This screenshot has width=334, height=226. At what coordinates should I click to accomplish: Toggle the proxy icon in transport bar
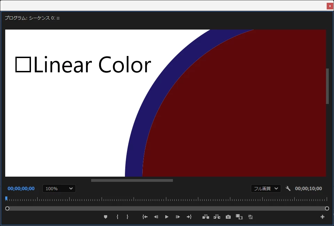[250, 217]
